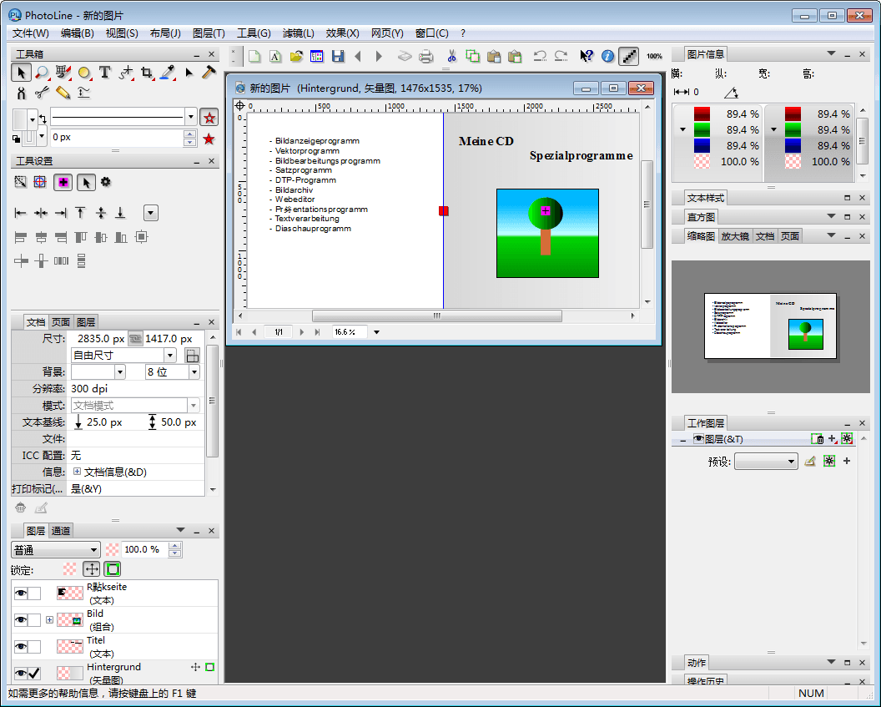Select the Scissors tool in the toolbox
The width and height of the screenshot is (881, 707).
[x=43, y=93]
